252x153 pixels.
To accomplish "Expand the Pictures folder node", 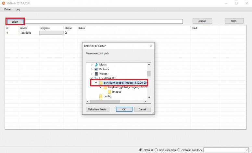I will point(92,69).
